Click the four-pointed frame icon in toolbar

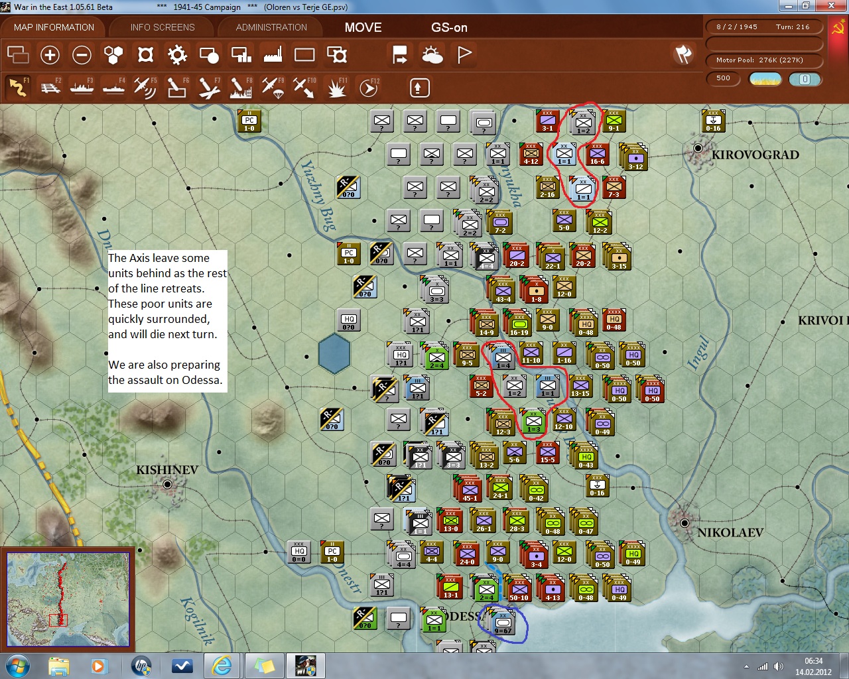145,54
